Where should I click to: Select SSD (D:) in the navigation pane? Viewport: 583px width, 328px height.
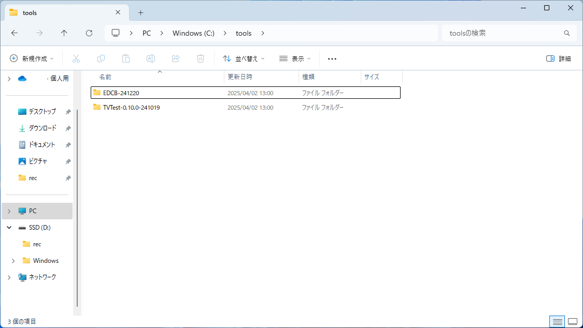[x=35, y=228]
